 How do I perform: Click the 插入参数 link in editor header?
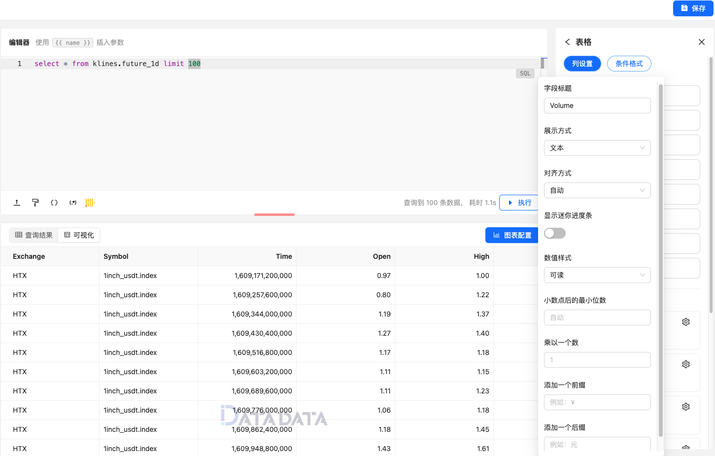[x=110, y=42]
